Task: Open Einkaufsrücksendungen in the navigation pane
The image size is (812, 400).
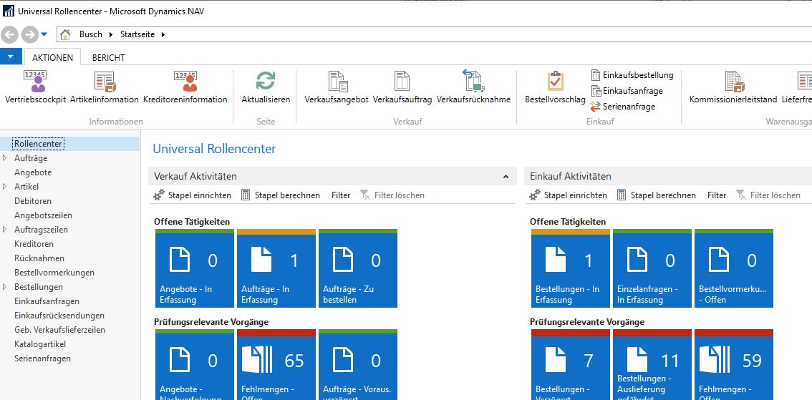Action: click(x=59, y=315)
